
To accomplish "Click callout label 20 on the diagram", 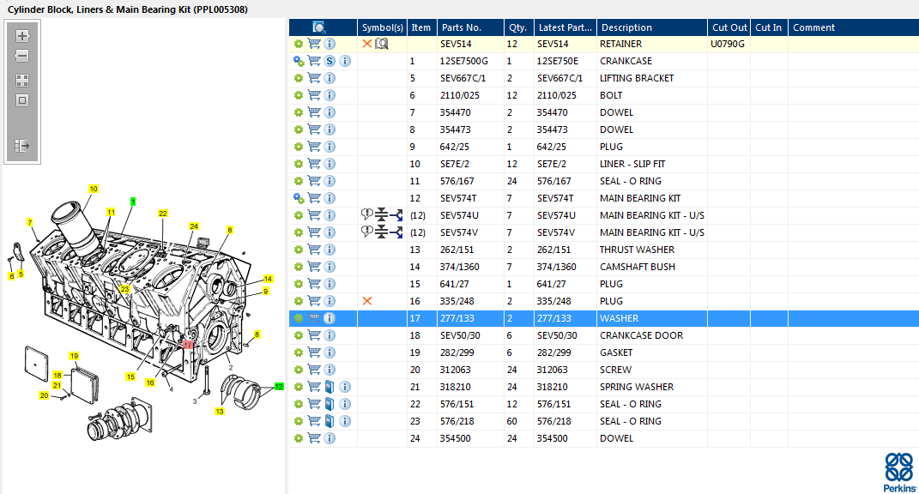I will click(44, 395).
